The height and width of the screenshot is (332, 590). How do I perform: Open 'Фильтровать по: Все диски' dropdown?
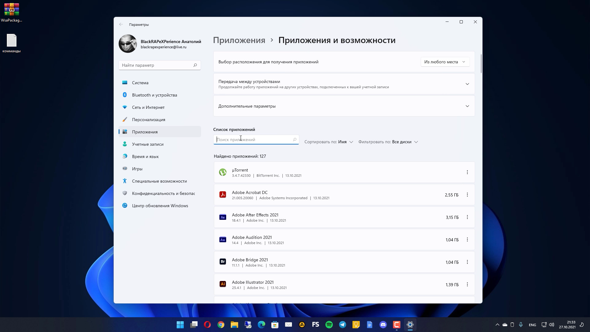[x=388, y=142]
